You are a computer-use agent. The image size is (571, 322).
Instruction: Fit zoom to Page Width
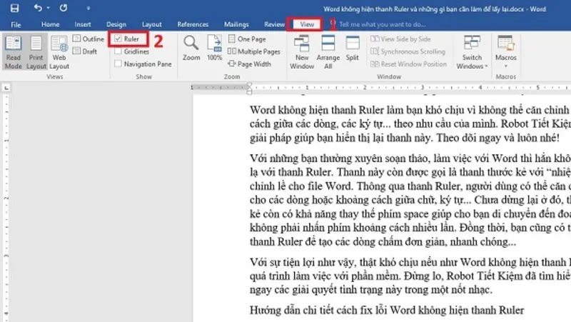tap(249, 64)
